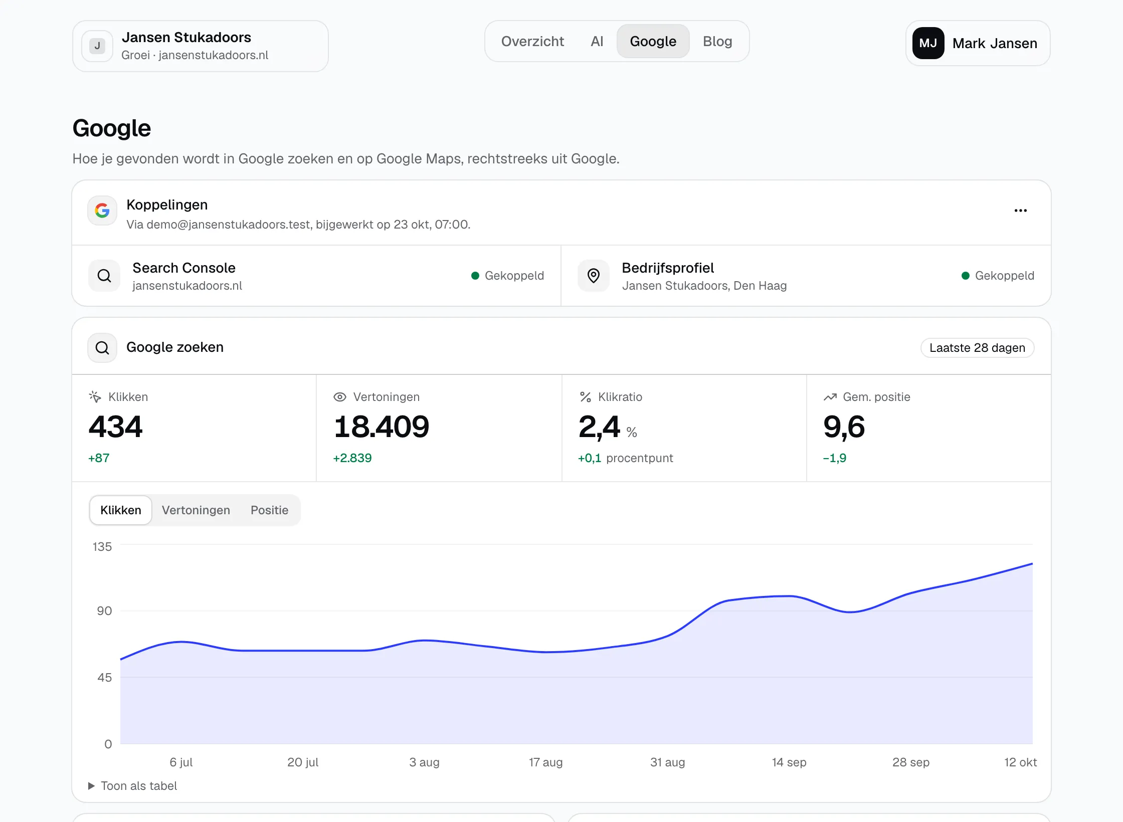
Task: Expand Toon als tabel
Action: [133, 786]
